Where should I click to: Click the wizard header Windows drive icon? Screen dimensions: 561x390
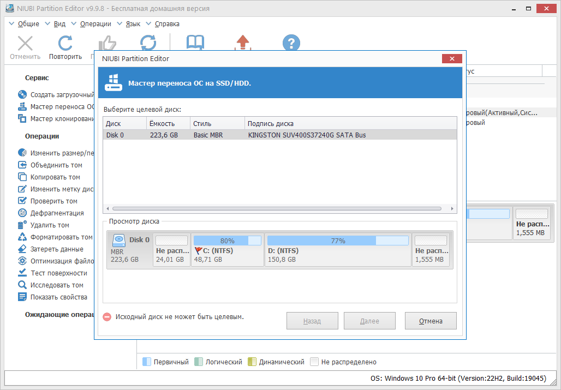click(114, 82)
